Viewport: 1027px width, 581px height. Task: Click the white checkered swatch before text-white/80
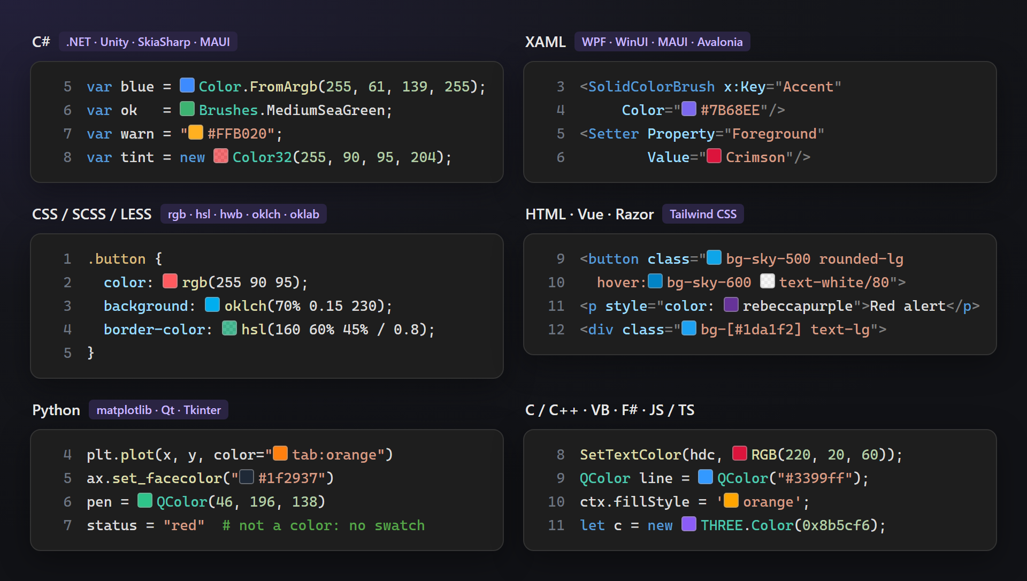[768, 281]
